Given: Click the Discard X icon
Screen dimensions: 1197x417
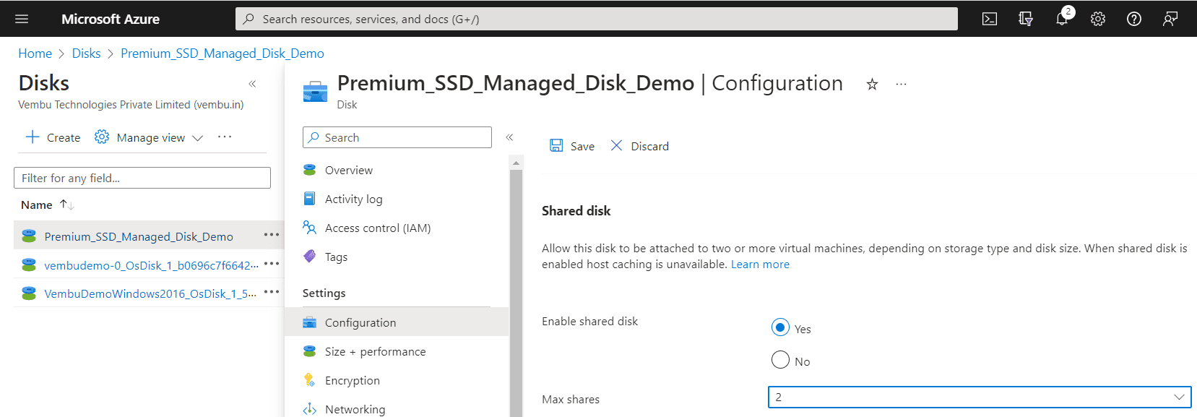Looking at the screenshot, I should 616,146.
